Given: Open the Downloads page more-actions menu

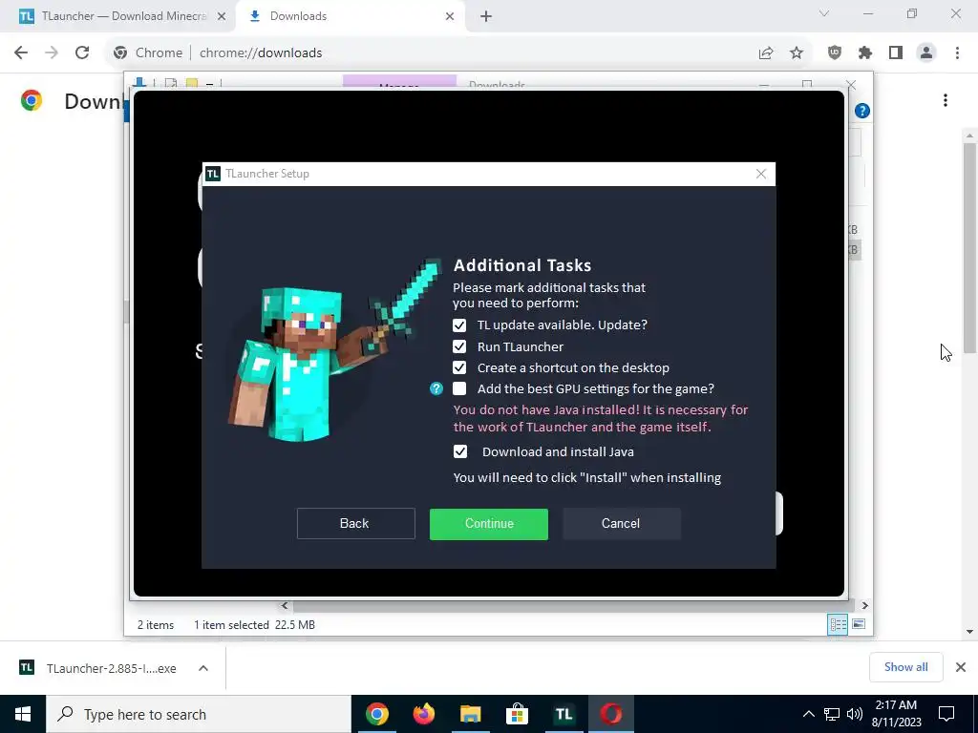Looking at the screenshot, I should click(x=946, y=100).
